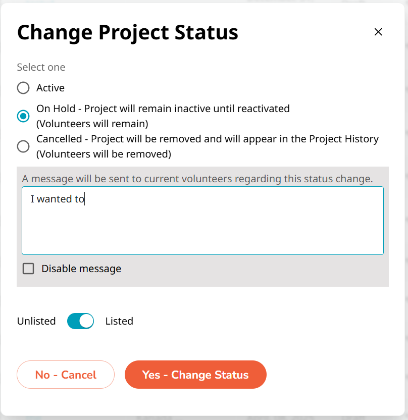The height and width of the screenshot is (420, 408).
Task: Check the Disable message checkbox
Action: pyautogui.click(x=29, y=269)
